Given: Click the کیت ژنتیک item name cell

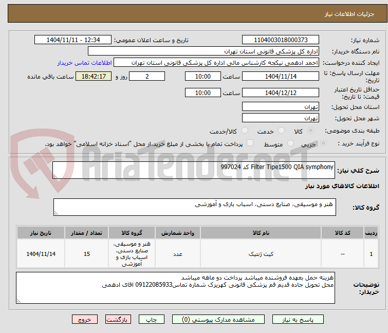Looking at the screenshot, I should 261,254.
